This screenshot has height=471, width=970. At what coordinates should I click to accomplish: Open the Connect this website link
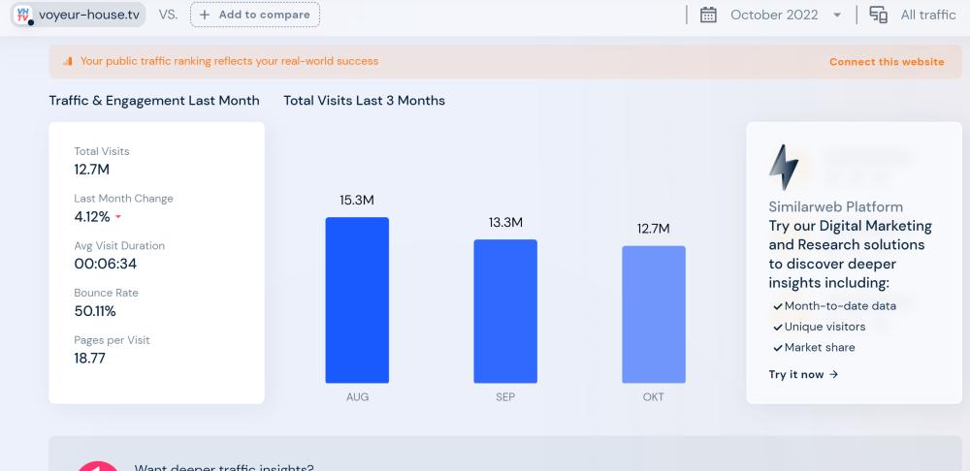pyautogui.click(x=886, y=61)
